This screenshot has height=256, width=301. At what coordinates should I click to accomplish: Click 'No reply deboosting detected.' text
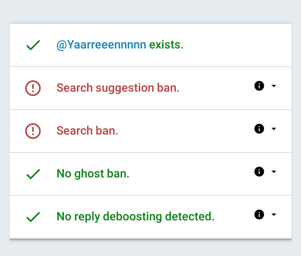pyautogui.click(x=135, y=217)
